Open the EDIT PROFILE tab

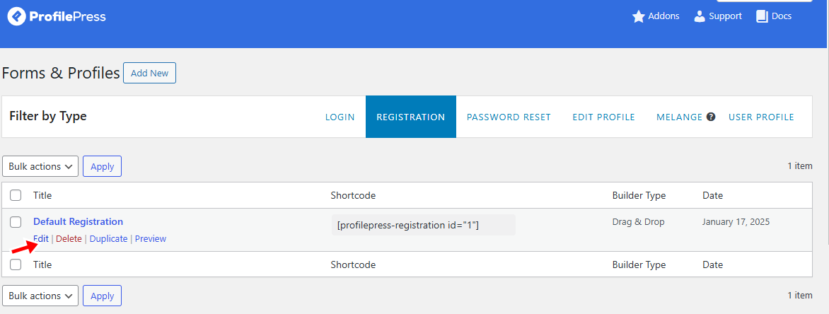click(604, 117)
